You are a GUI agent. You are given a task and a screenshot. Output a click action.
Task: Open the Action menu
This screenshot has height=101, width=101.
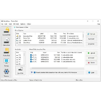click(29, 24)
